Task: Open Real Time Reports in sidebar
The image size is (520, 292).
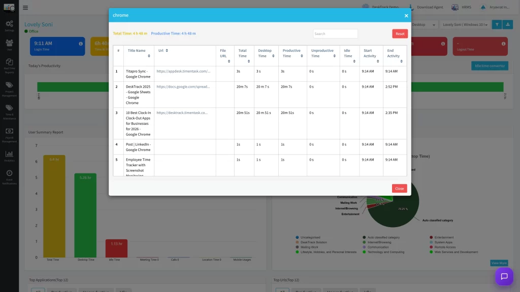Action: click(x=9, y=66)
